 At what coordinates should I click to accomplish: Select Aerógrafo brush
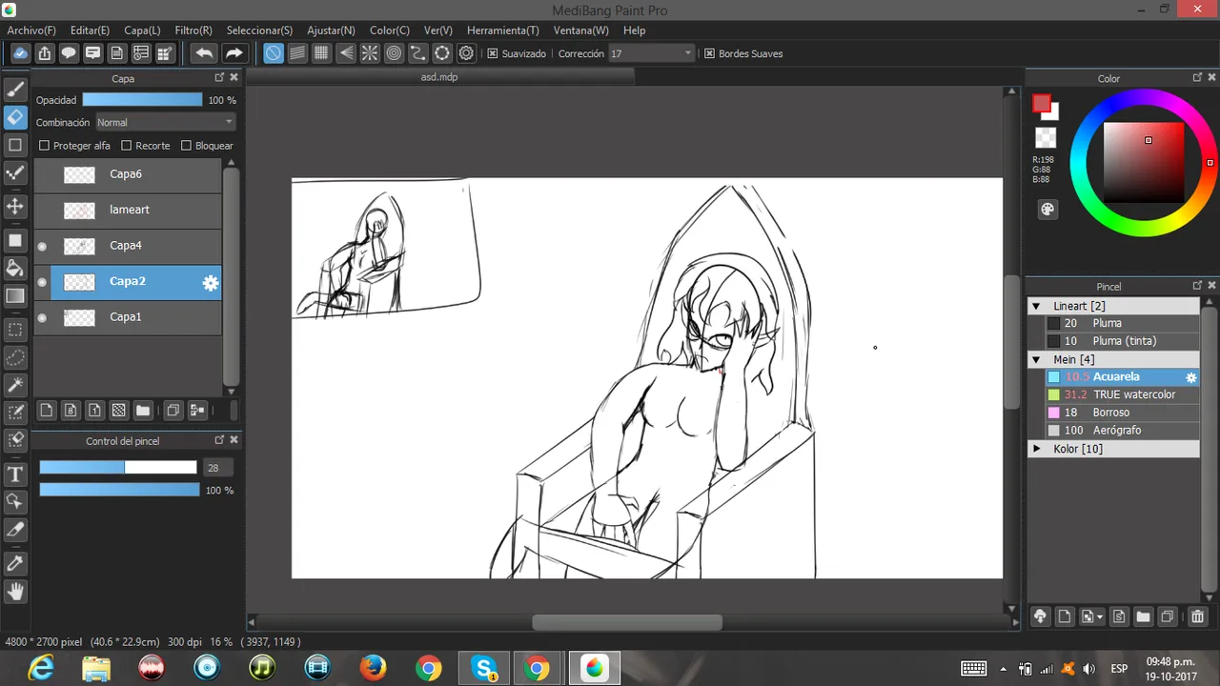(1114, 431)
